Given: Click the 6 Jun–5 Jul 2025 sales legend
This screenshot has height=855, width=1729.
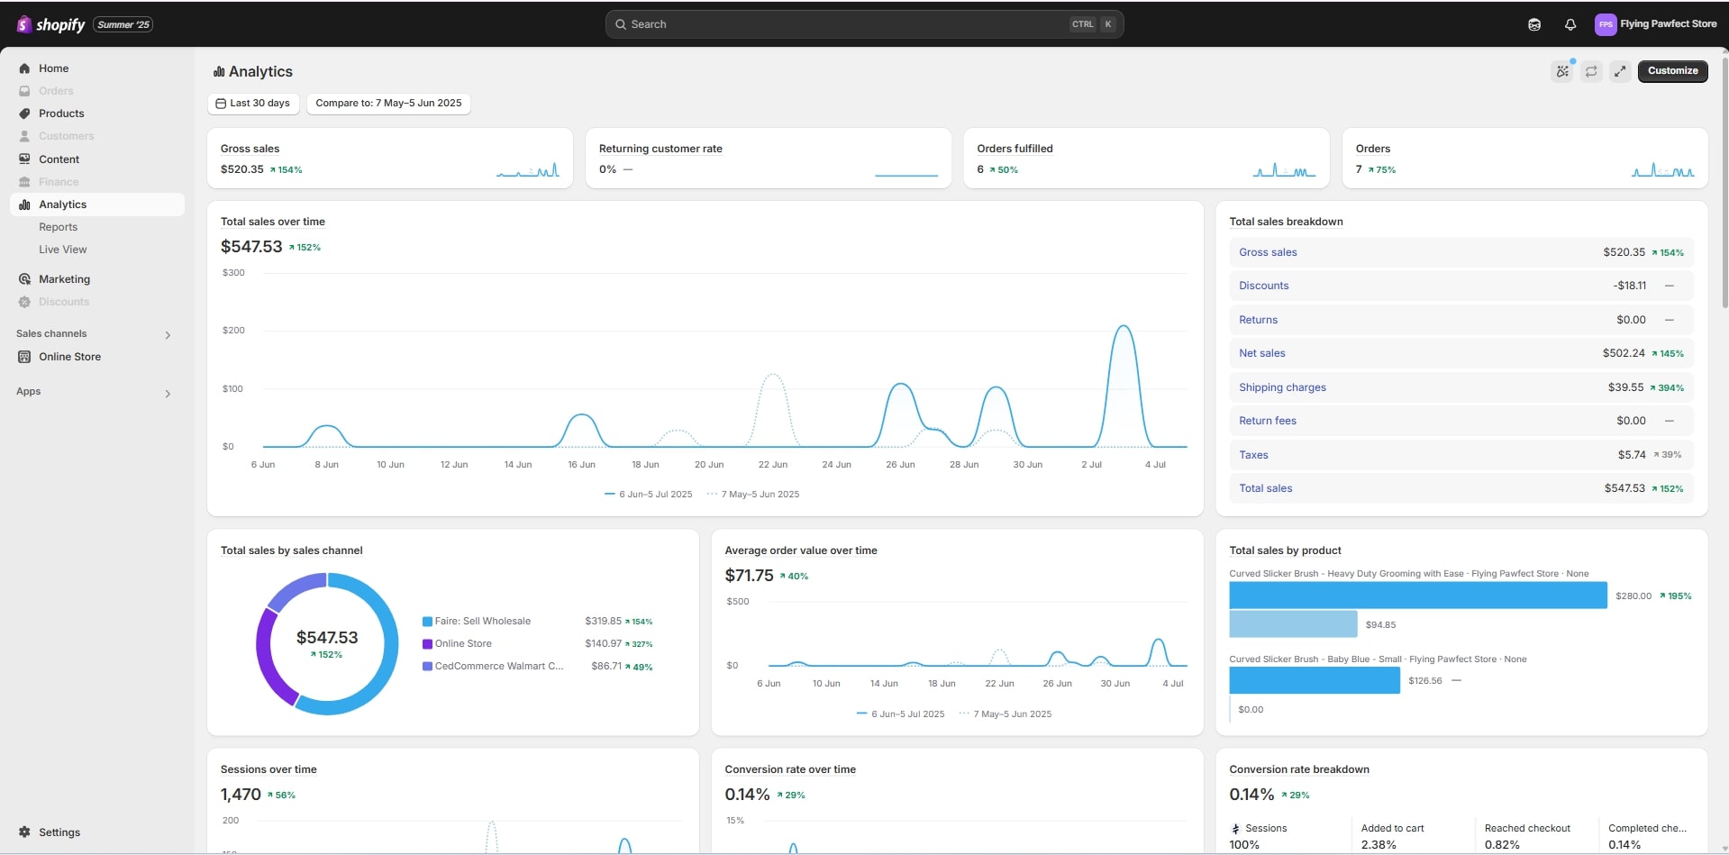Looking at the screenshot, I should click(x=649, y=495).
